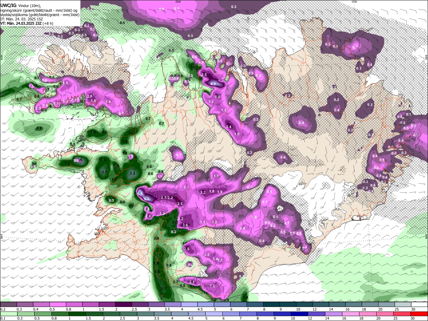
Task: Select upper-row dark purple swatch between 2 and 2.5
Action: 123,304
